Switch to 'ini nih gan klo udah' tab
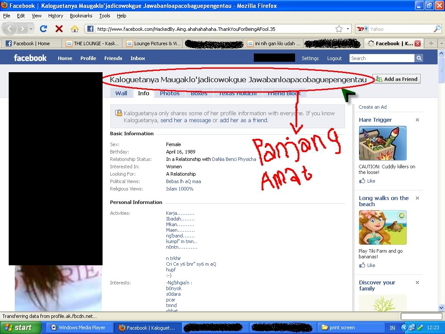445x334 pixels. pos(274,43)
